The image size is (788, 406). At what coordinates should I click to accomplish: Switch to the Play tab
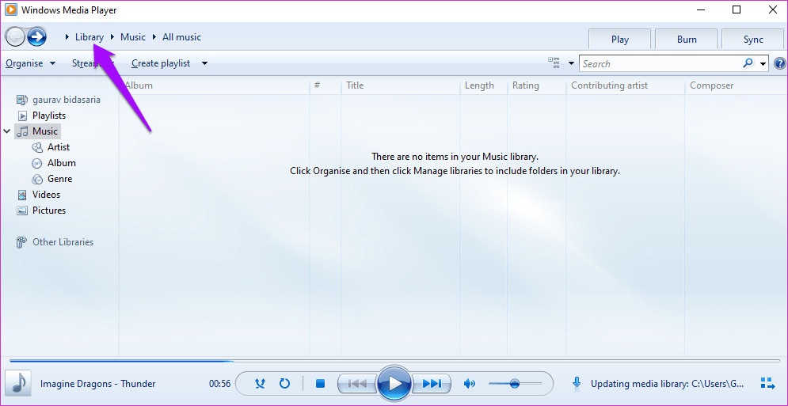(x=619, y=40)
